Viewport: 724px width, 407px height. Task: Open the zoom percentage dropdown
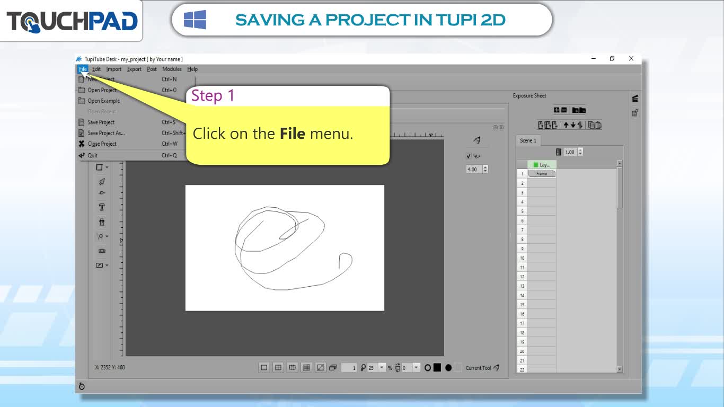coord(382,368)
